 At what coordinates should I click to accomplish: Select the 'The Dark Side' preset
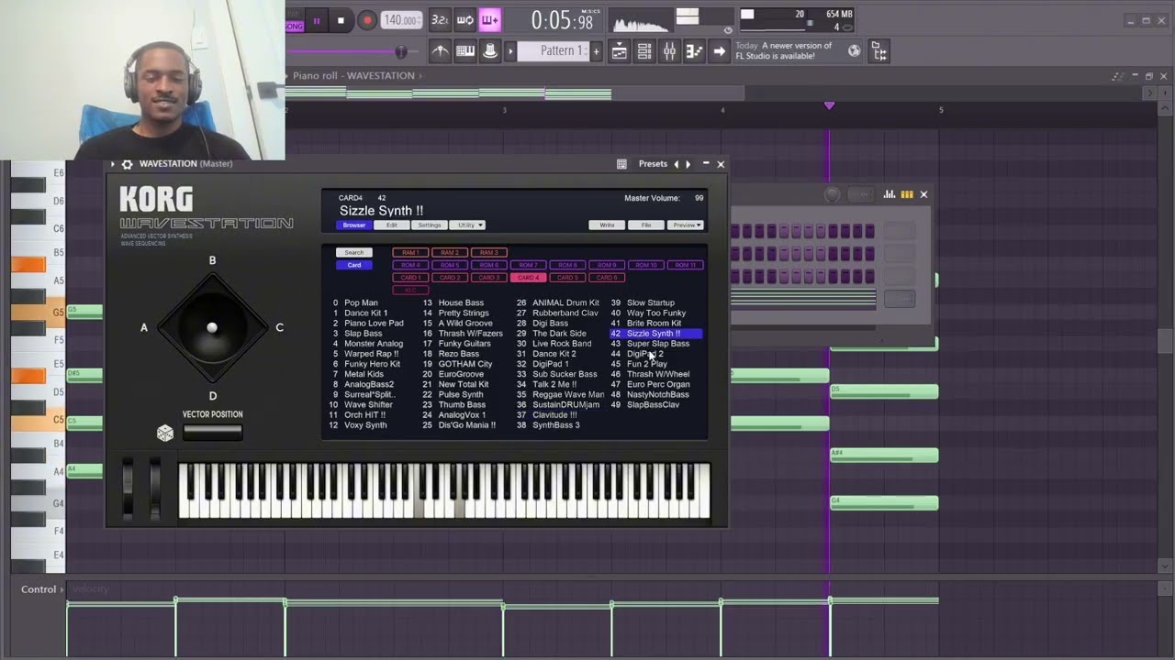click(x=559, y=334)
